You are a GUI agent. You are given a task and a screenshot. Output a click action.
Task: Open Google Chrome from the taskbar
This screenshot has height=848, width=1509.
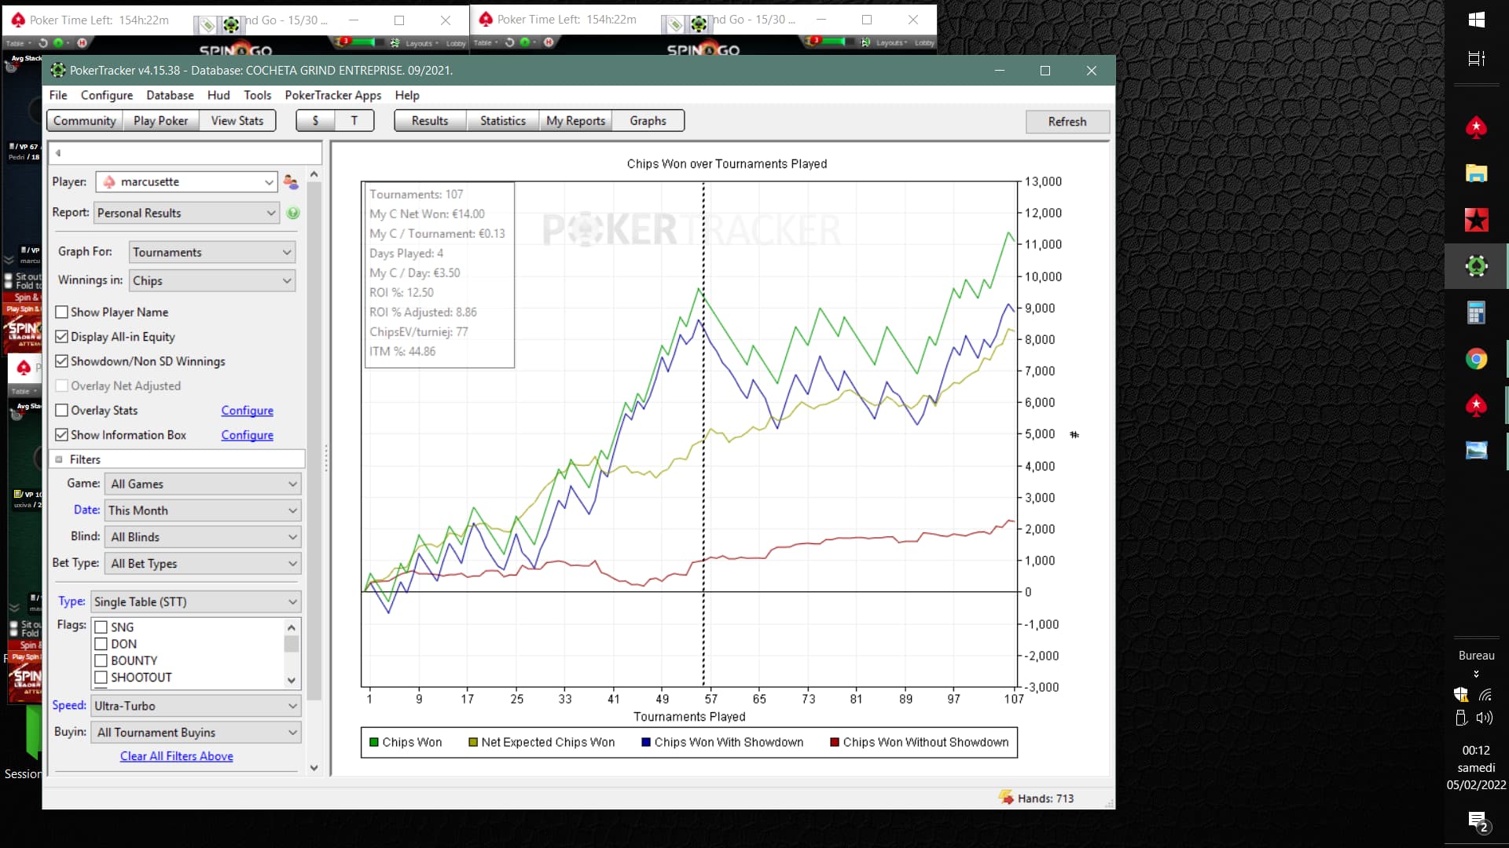(x=1476, y=359)
